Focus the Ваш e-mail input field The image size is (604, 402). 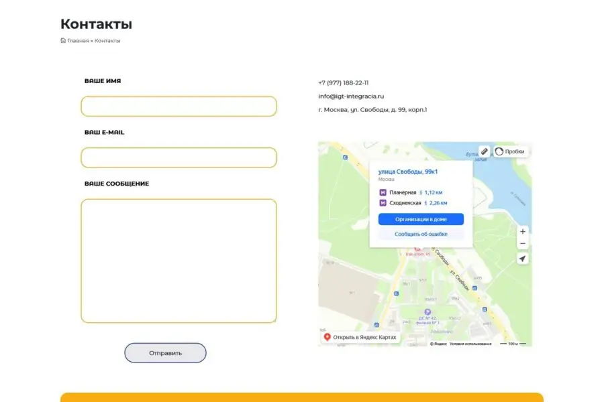point(179,157)
